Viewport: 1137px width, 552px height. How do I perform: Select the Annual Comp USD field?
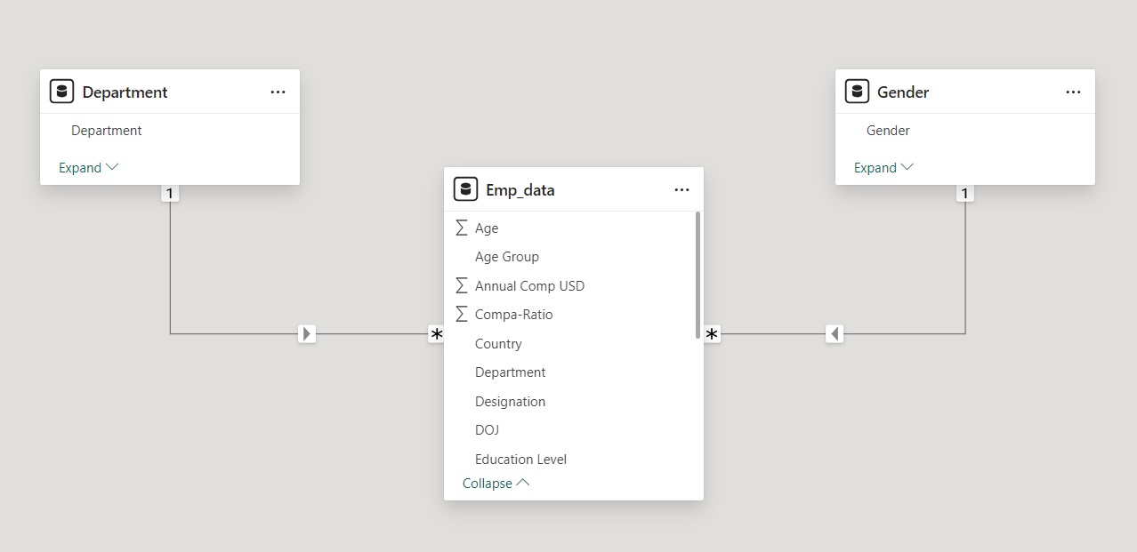tap(529, 286)
